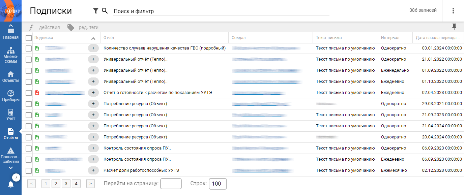Click the Строк count field
464x195 pixels.
[x=218, y=184]
